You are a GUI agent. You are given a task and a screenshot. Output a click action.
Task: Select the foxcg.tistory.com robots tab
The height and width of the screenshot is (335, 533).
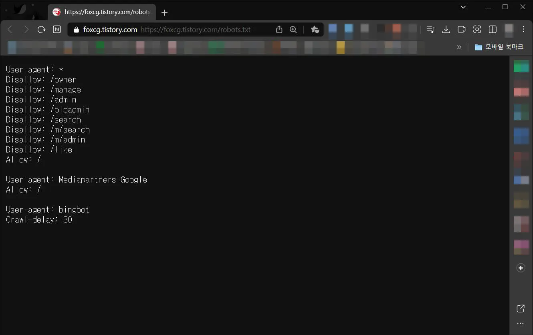pos(102,12)
